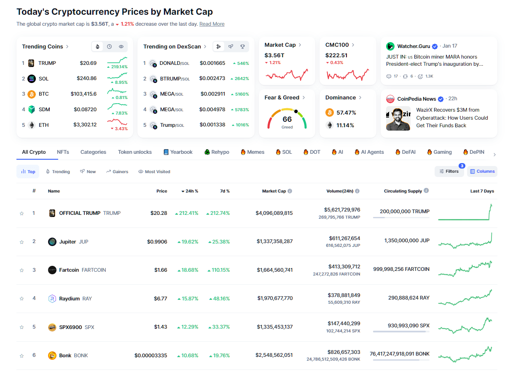Click the comment icon on Watcher.Guru post

click(x=389, y=76)
